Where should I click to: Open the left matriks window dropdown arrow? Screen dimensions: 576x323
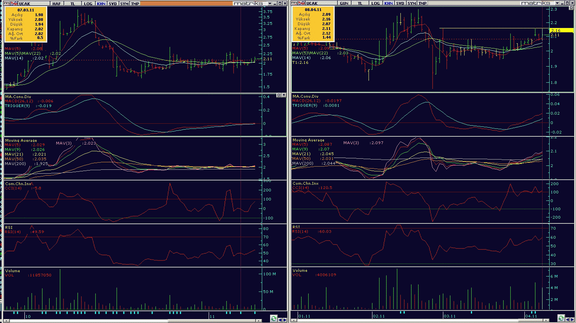click(x=270, y=3)
